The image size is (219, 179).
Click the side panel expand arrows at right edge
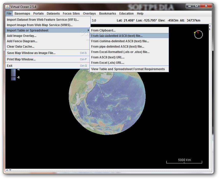point(210,28)
